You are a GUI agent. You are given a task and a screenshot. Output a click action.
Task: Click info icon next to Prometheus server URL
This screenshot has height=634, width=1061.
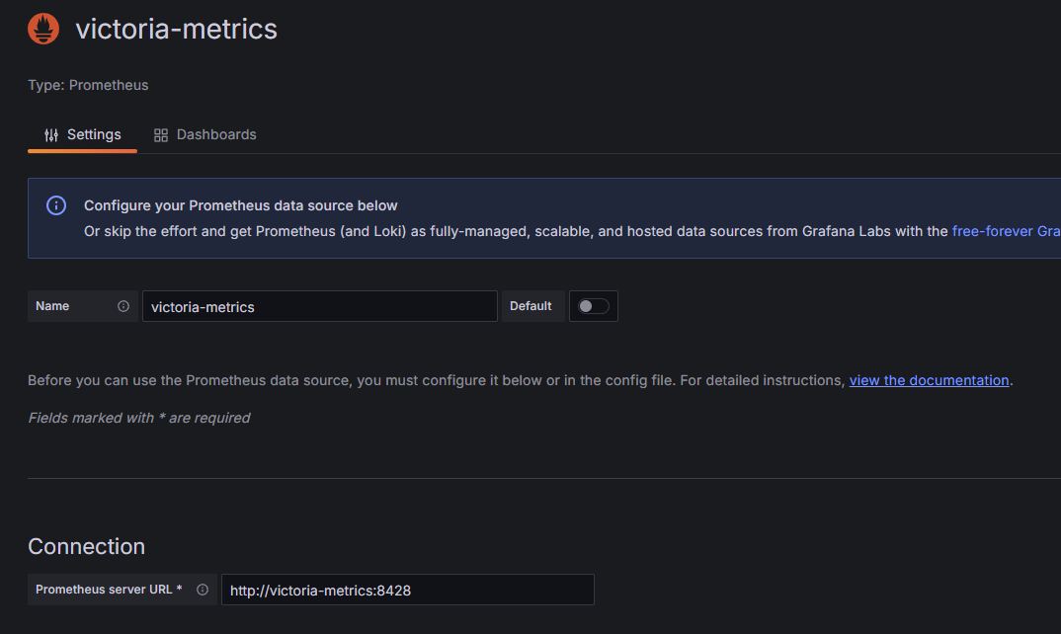(x=203, y=590)
